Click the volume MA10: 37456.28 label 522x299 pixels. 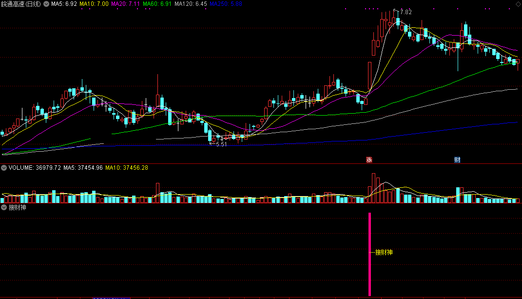coord(127,168)
